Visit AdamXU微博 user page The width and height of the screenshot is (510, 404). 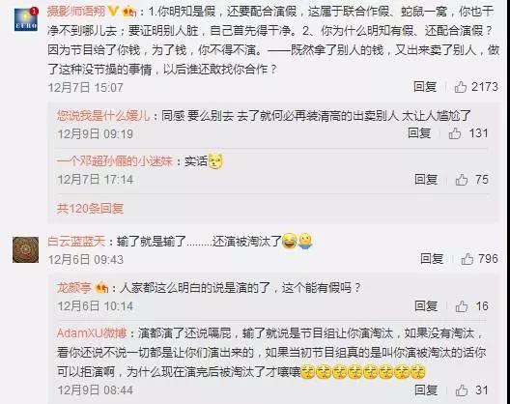tap(92, 333)
